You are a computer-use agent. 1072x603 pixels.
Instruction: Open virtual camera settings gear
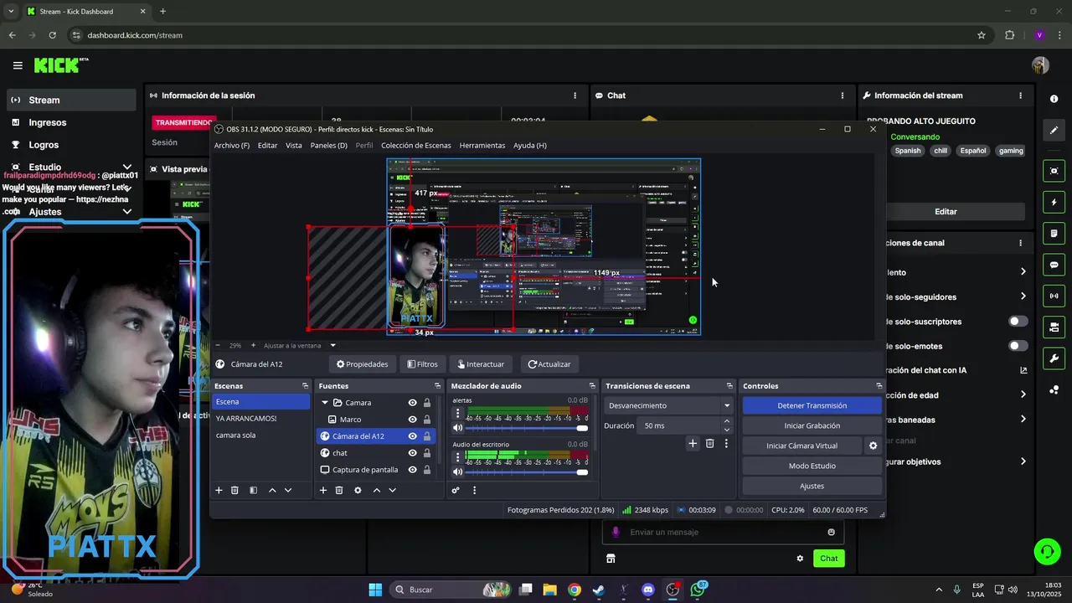(873, 446)
